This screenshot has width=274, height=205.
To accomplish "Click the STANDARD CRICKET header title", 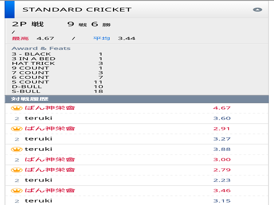I will [x=77, y=9].
